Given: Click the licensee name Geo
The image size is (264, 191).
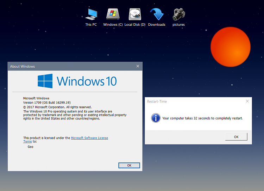Looking at the screenshot, I should pos(31,147).
